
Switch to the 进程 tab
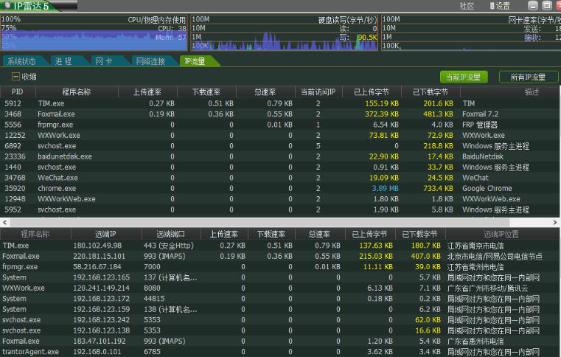(x=63, y=61)
